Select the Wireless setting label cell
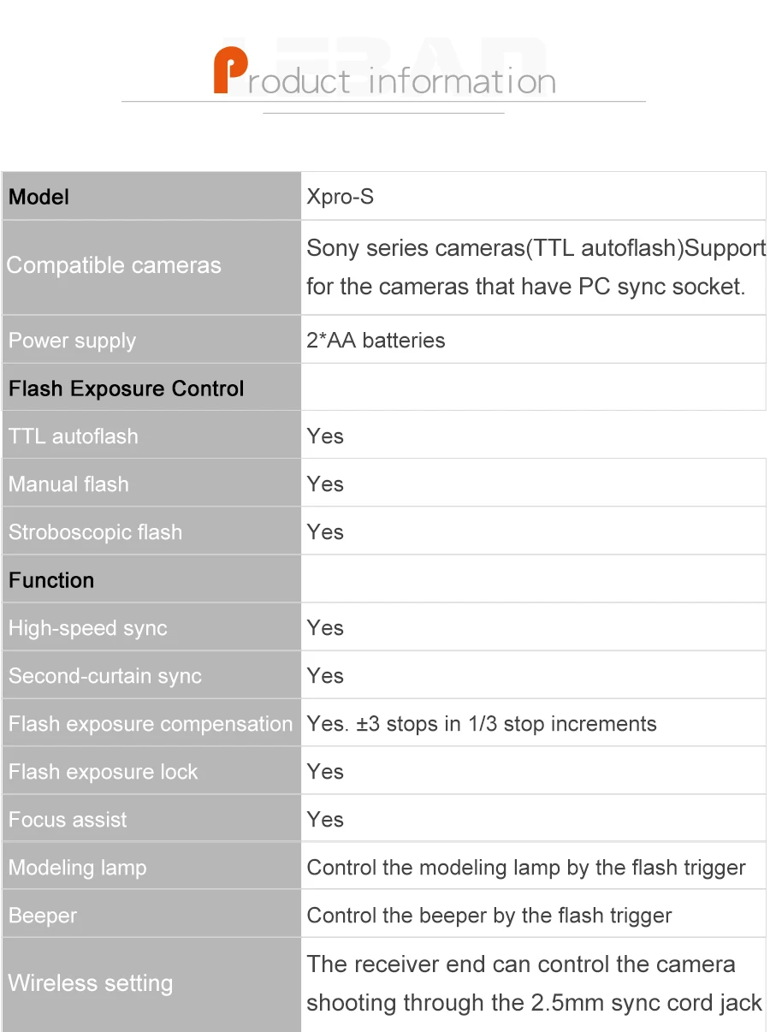 151,984
